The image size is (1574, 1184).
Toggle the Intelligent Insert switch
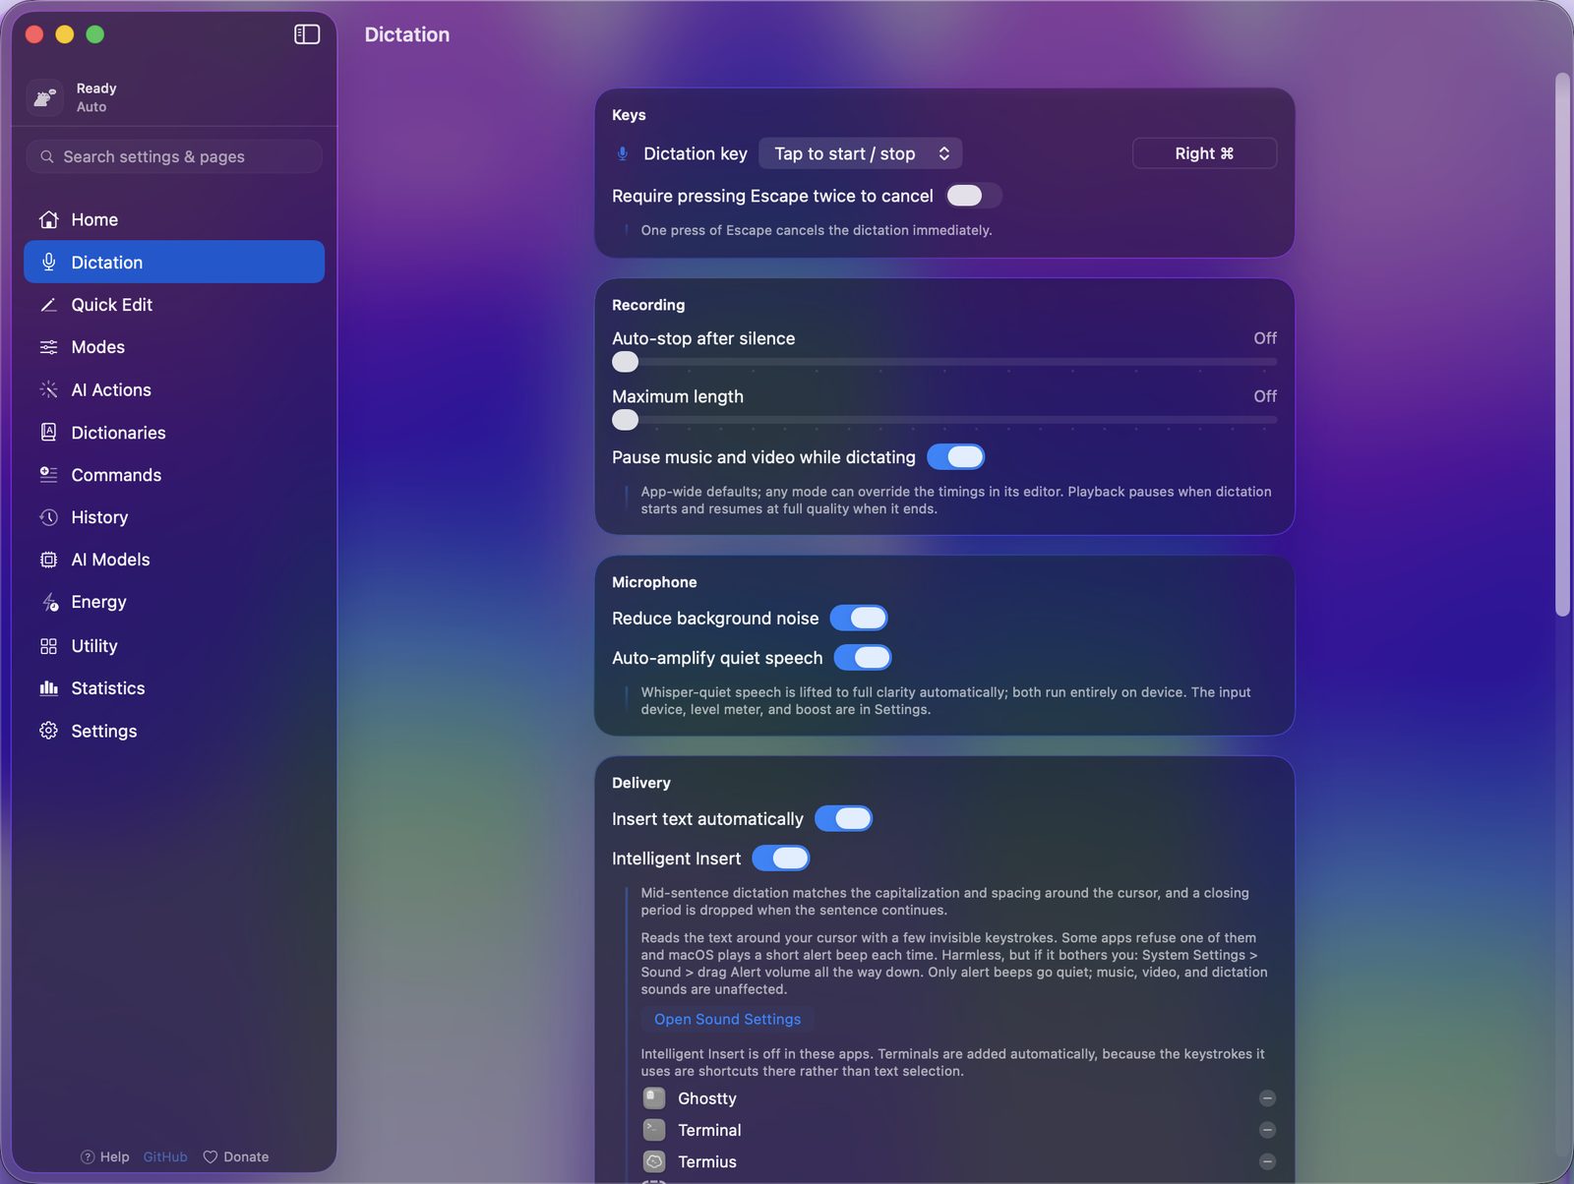781,858
